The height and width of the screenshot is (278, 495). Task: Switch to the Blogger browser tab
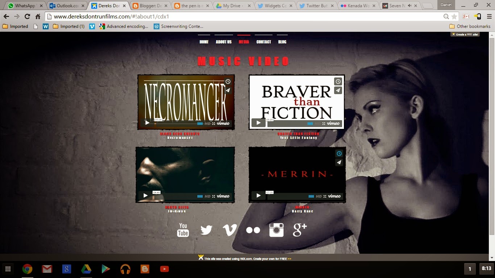coord(150,6)
